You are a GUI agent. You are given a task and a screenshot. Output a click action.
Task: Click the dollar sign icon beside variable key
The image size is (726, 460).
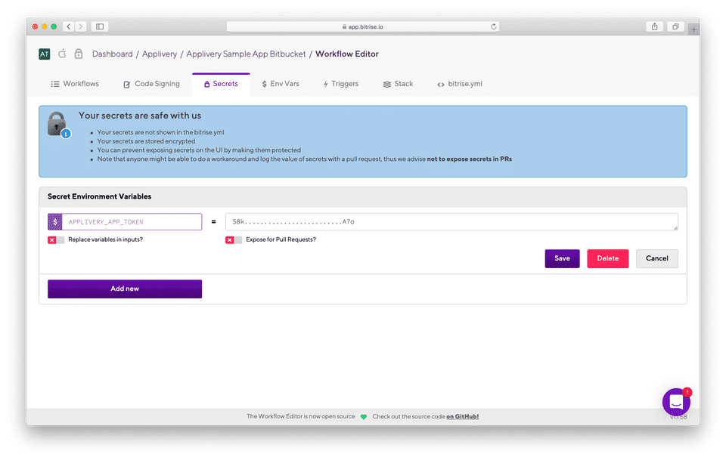pos(55,222)
